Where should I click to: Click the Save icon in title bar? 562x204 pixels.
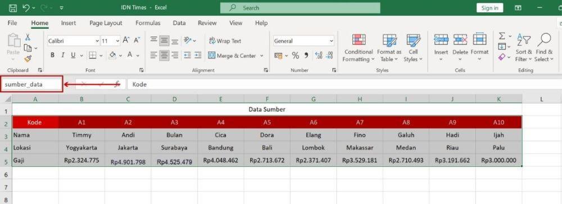12,7
